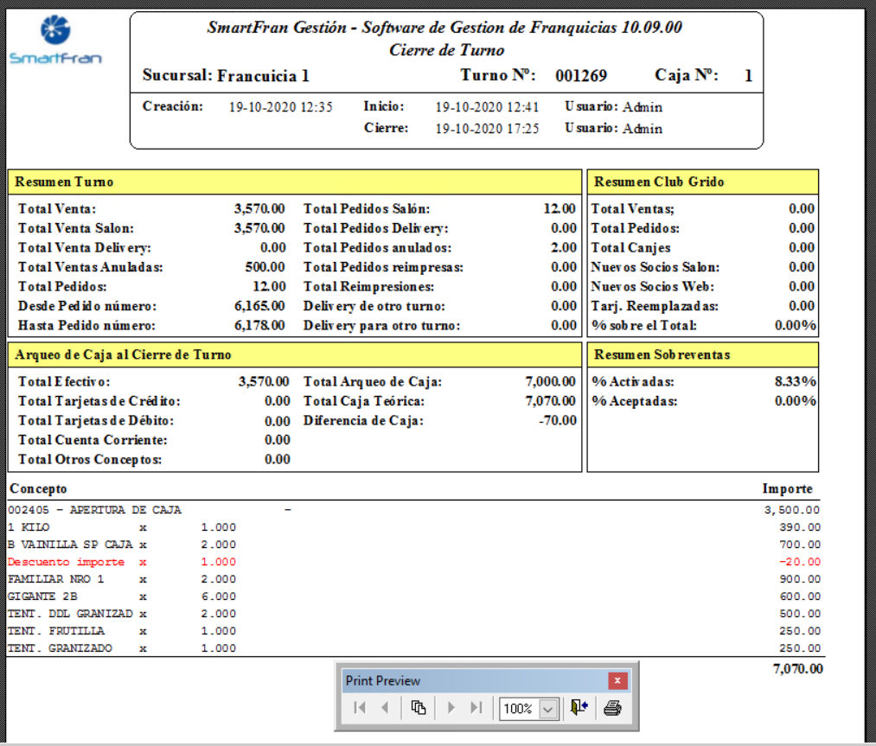Click the report title 'SmartFran Gestión' heading

444,28
